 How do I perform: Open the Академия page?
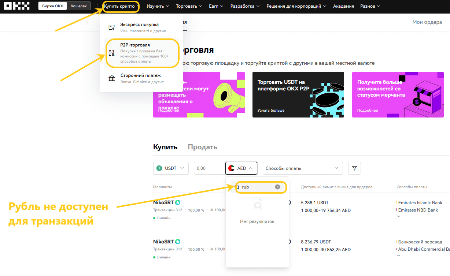coord(343,6)
